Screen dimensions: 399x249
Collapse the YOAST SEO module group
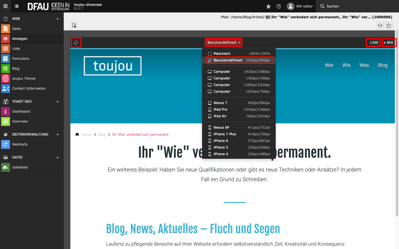coord(58,102)
